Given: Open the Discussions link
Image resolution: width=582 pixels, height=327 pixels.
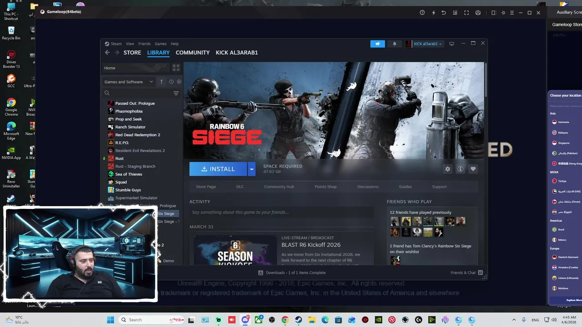Looking at the screenshot, I should (x=368, y=187).
